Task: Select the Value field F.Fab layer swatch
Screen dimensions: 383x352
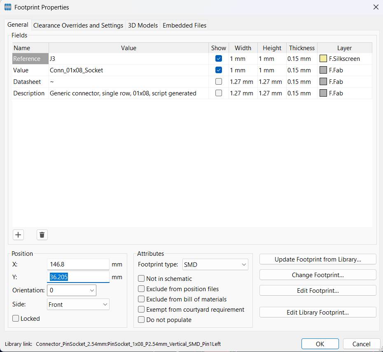Action: 323,70
